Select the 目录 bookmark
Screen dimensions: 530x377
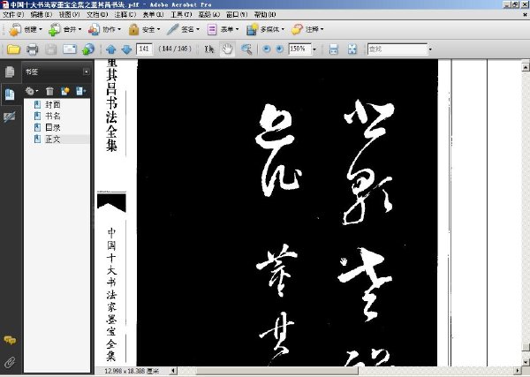[x=53, y=128]
